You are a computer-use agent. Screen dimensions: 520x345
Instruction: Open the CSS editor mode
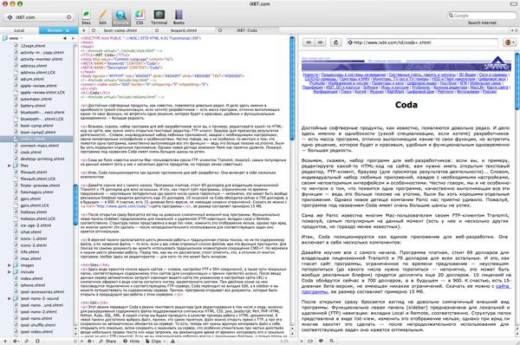pos(140,17)
